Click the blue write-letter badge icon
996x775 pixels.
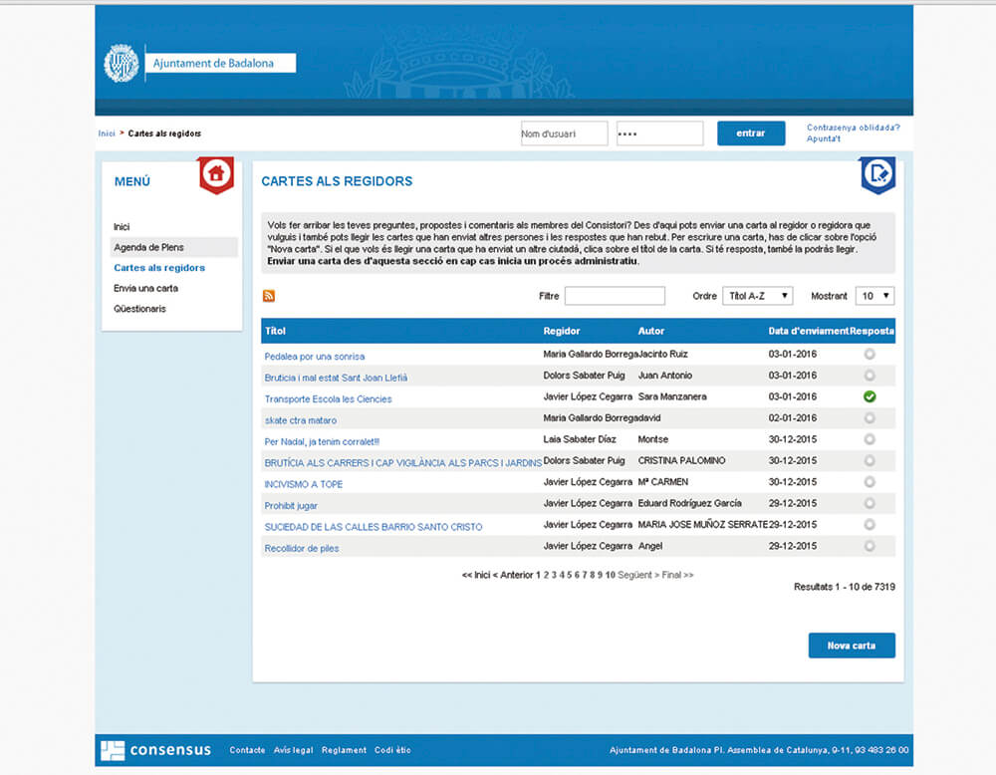pos(877,174)
